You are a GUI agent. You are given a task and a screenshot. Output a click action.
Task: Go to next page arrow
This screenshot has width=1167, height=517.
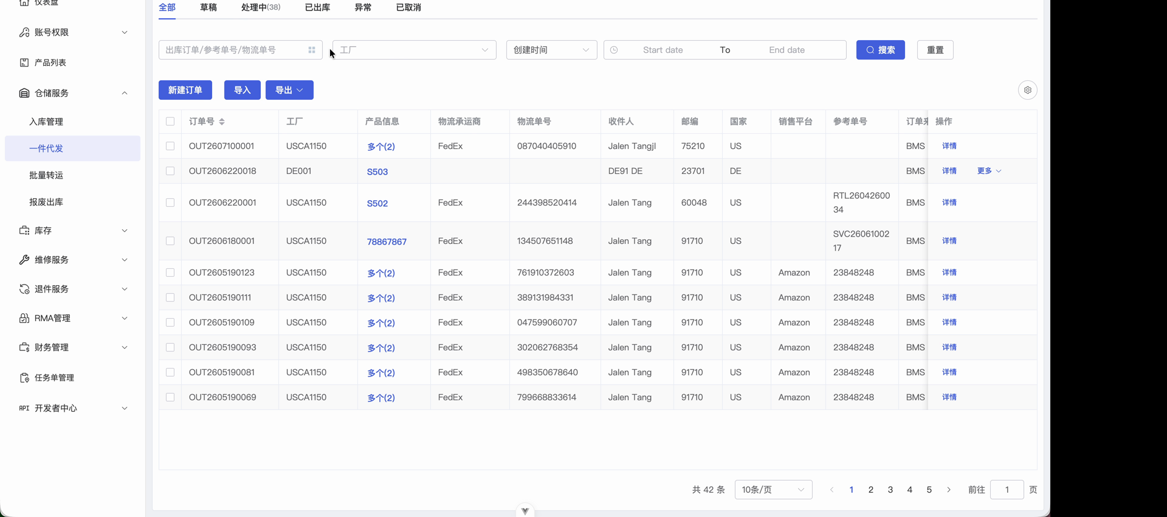coord(949,490)
